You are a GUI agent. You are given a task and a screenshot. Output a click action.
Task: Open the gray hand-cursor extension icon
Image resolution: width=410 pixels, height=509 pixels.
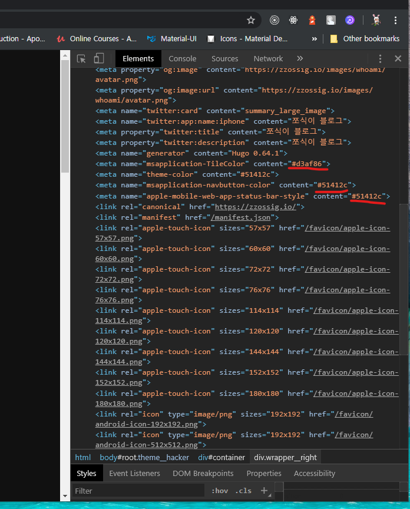(x=331, y=21)
